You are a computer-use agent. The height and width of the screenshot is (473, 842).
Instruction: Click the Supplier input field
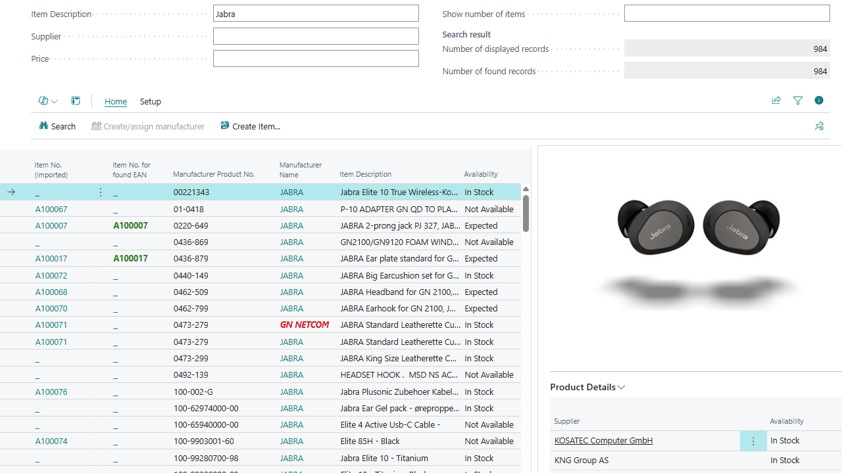pyautogui.click(x=316, y=36)
